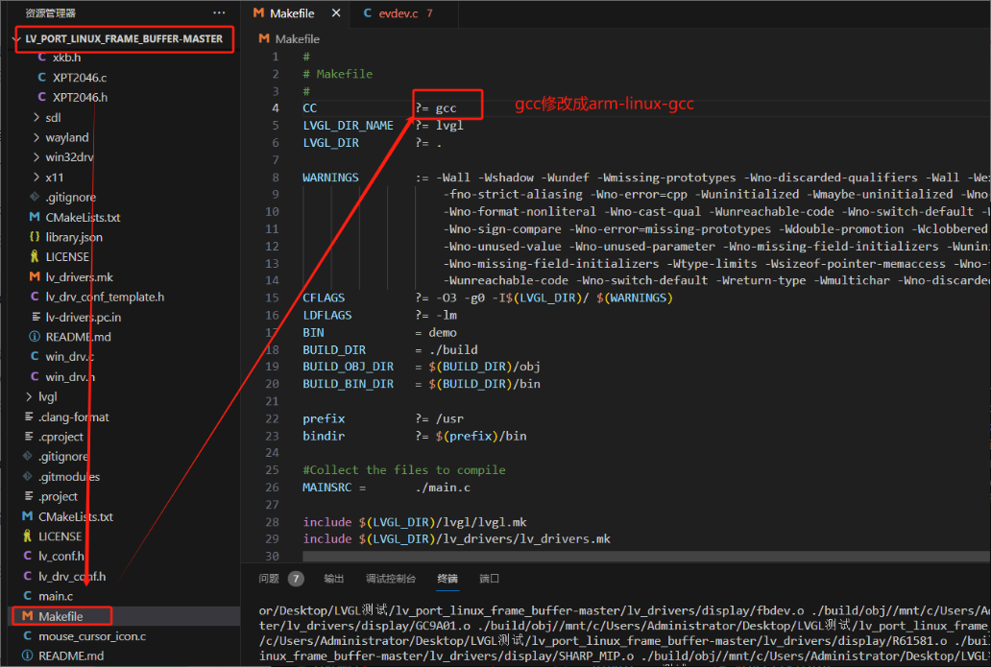The width and height of the screenshot is (991, 667).
Task: Click gcc value on line 4
Action: (446, 108)
